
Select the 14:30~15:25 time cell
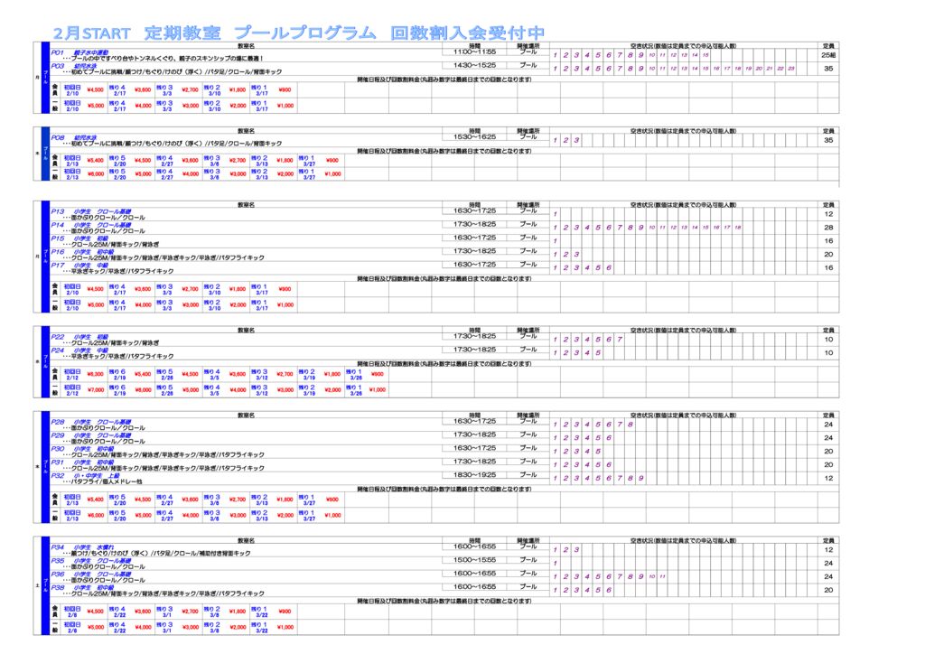[474, 65]
